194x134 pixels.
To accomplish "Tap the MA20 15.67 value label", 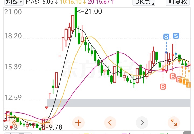I will click(101, 2).
